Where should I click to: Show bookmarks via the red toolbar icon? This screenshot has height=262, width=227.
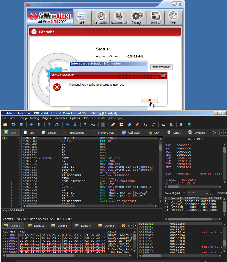pyautogui.click(x=137, y=125)
